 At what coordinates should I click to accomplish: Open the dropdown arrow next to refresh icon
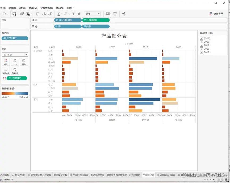click(x=8, y=14)
